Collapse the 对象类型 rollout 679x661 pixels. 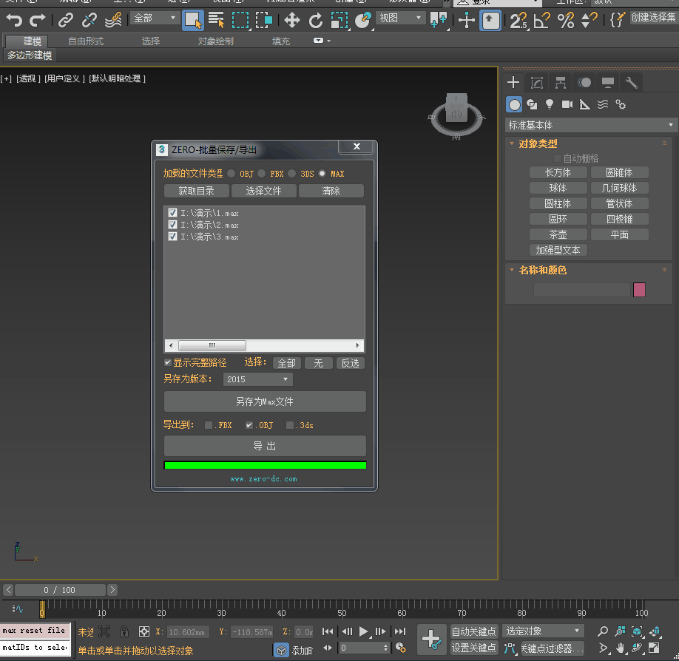(538, 143)
